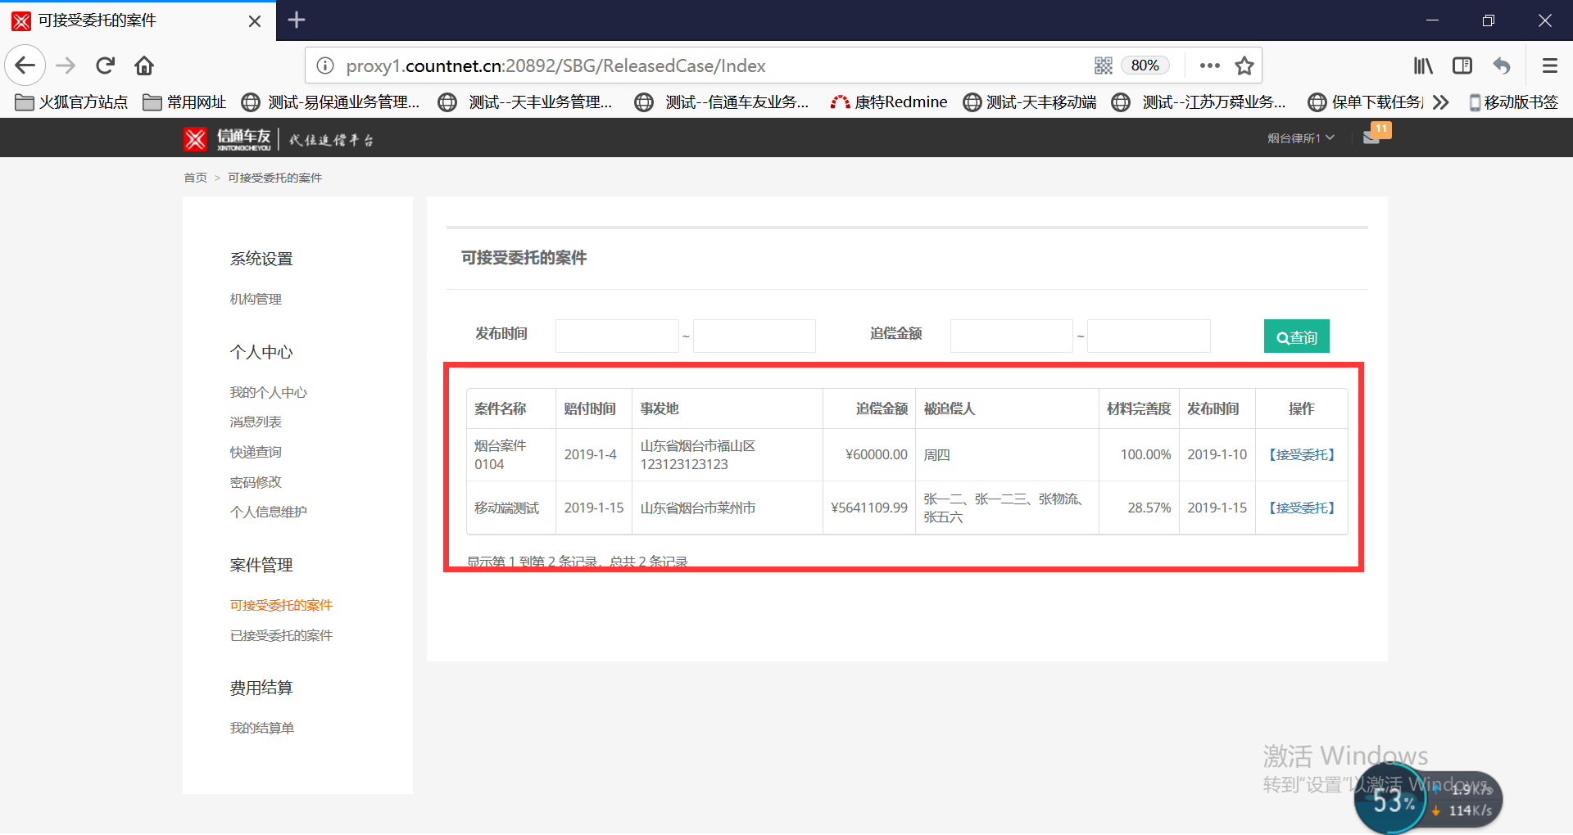
Task: Open 已接受委托的案件 sidebar item
Action: 281,636
